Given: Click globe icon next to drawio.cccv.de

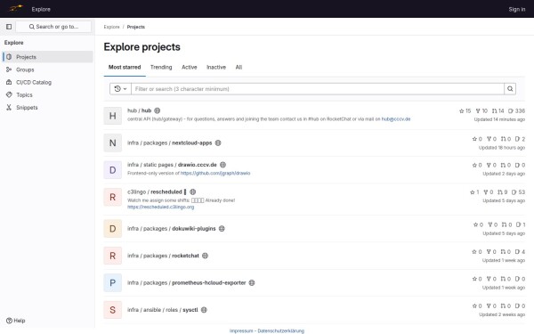Looking at the screenshot, I should point(222,165).
